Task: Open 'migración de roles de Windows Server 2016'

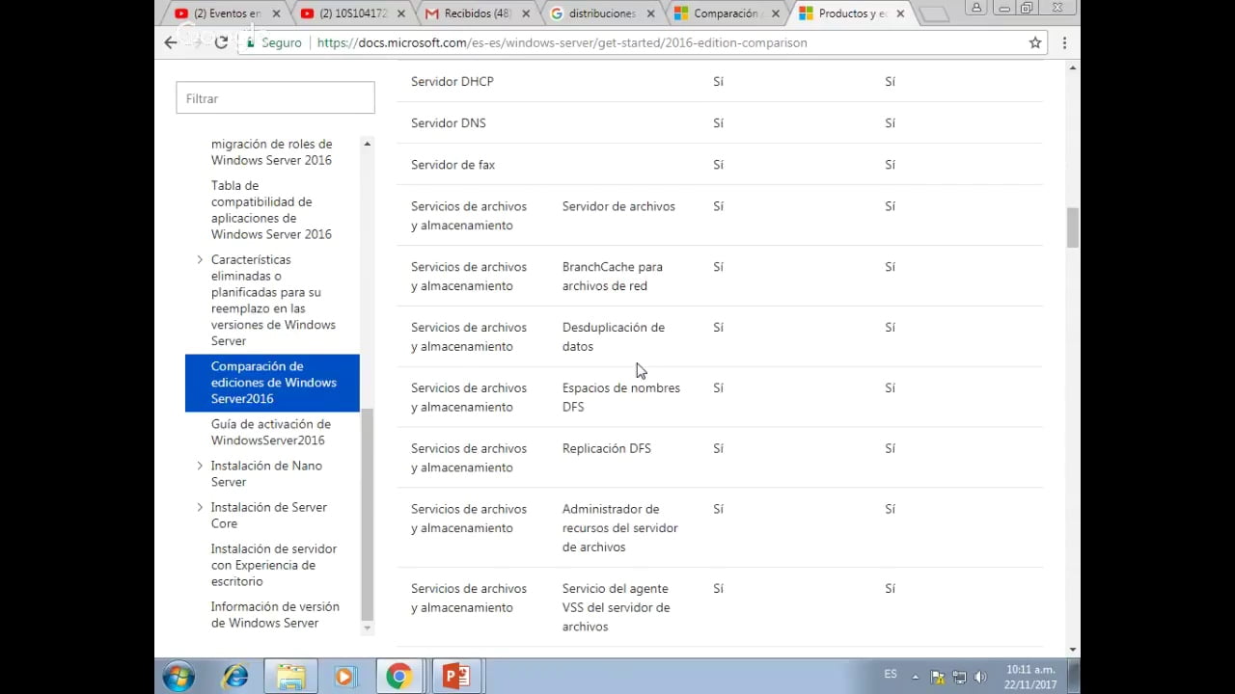Action: (271, 152)
